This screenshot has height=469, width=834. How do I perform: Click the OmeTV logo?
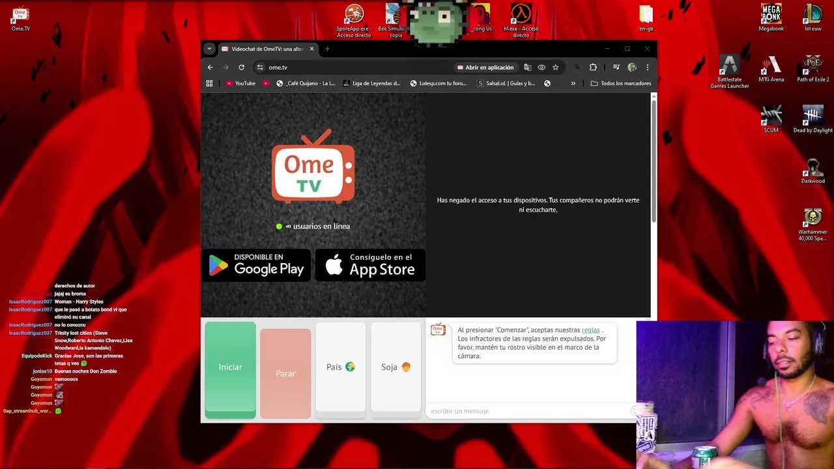pyautogui.click(x=313, y=167)
